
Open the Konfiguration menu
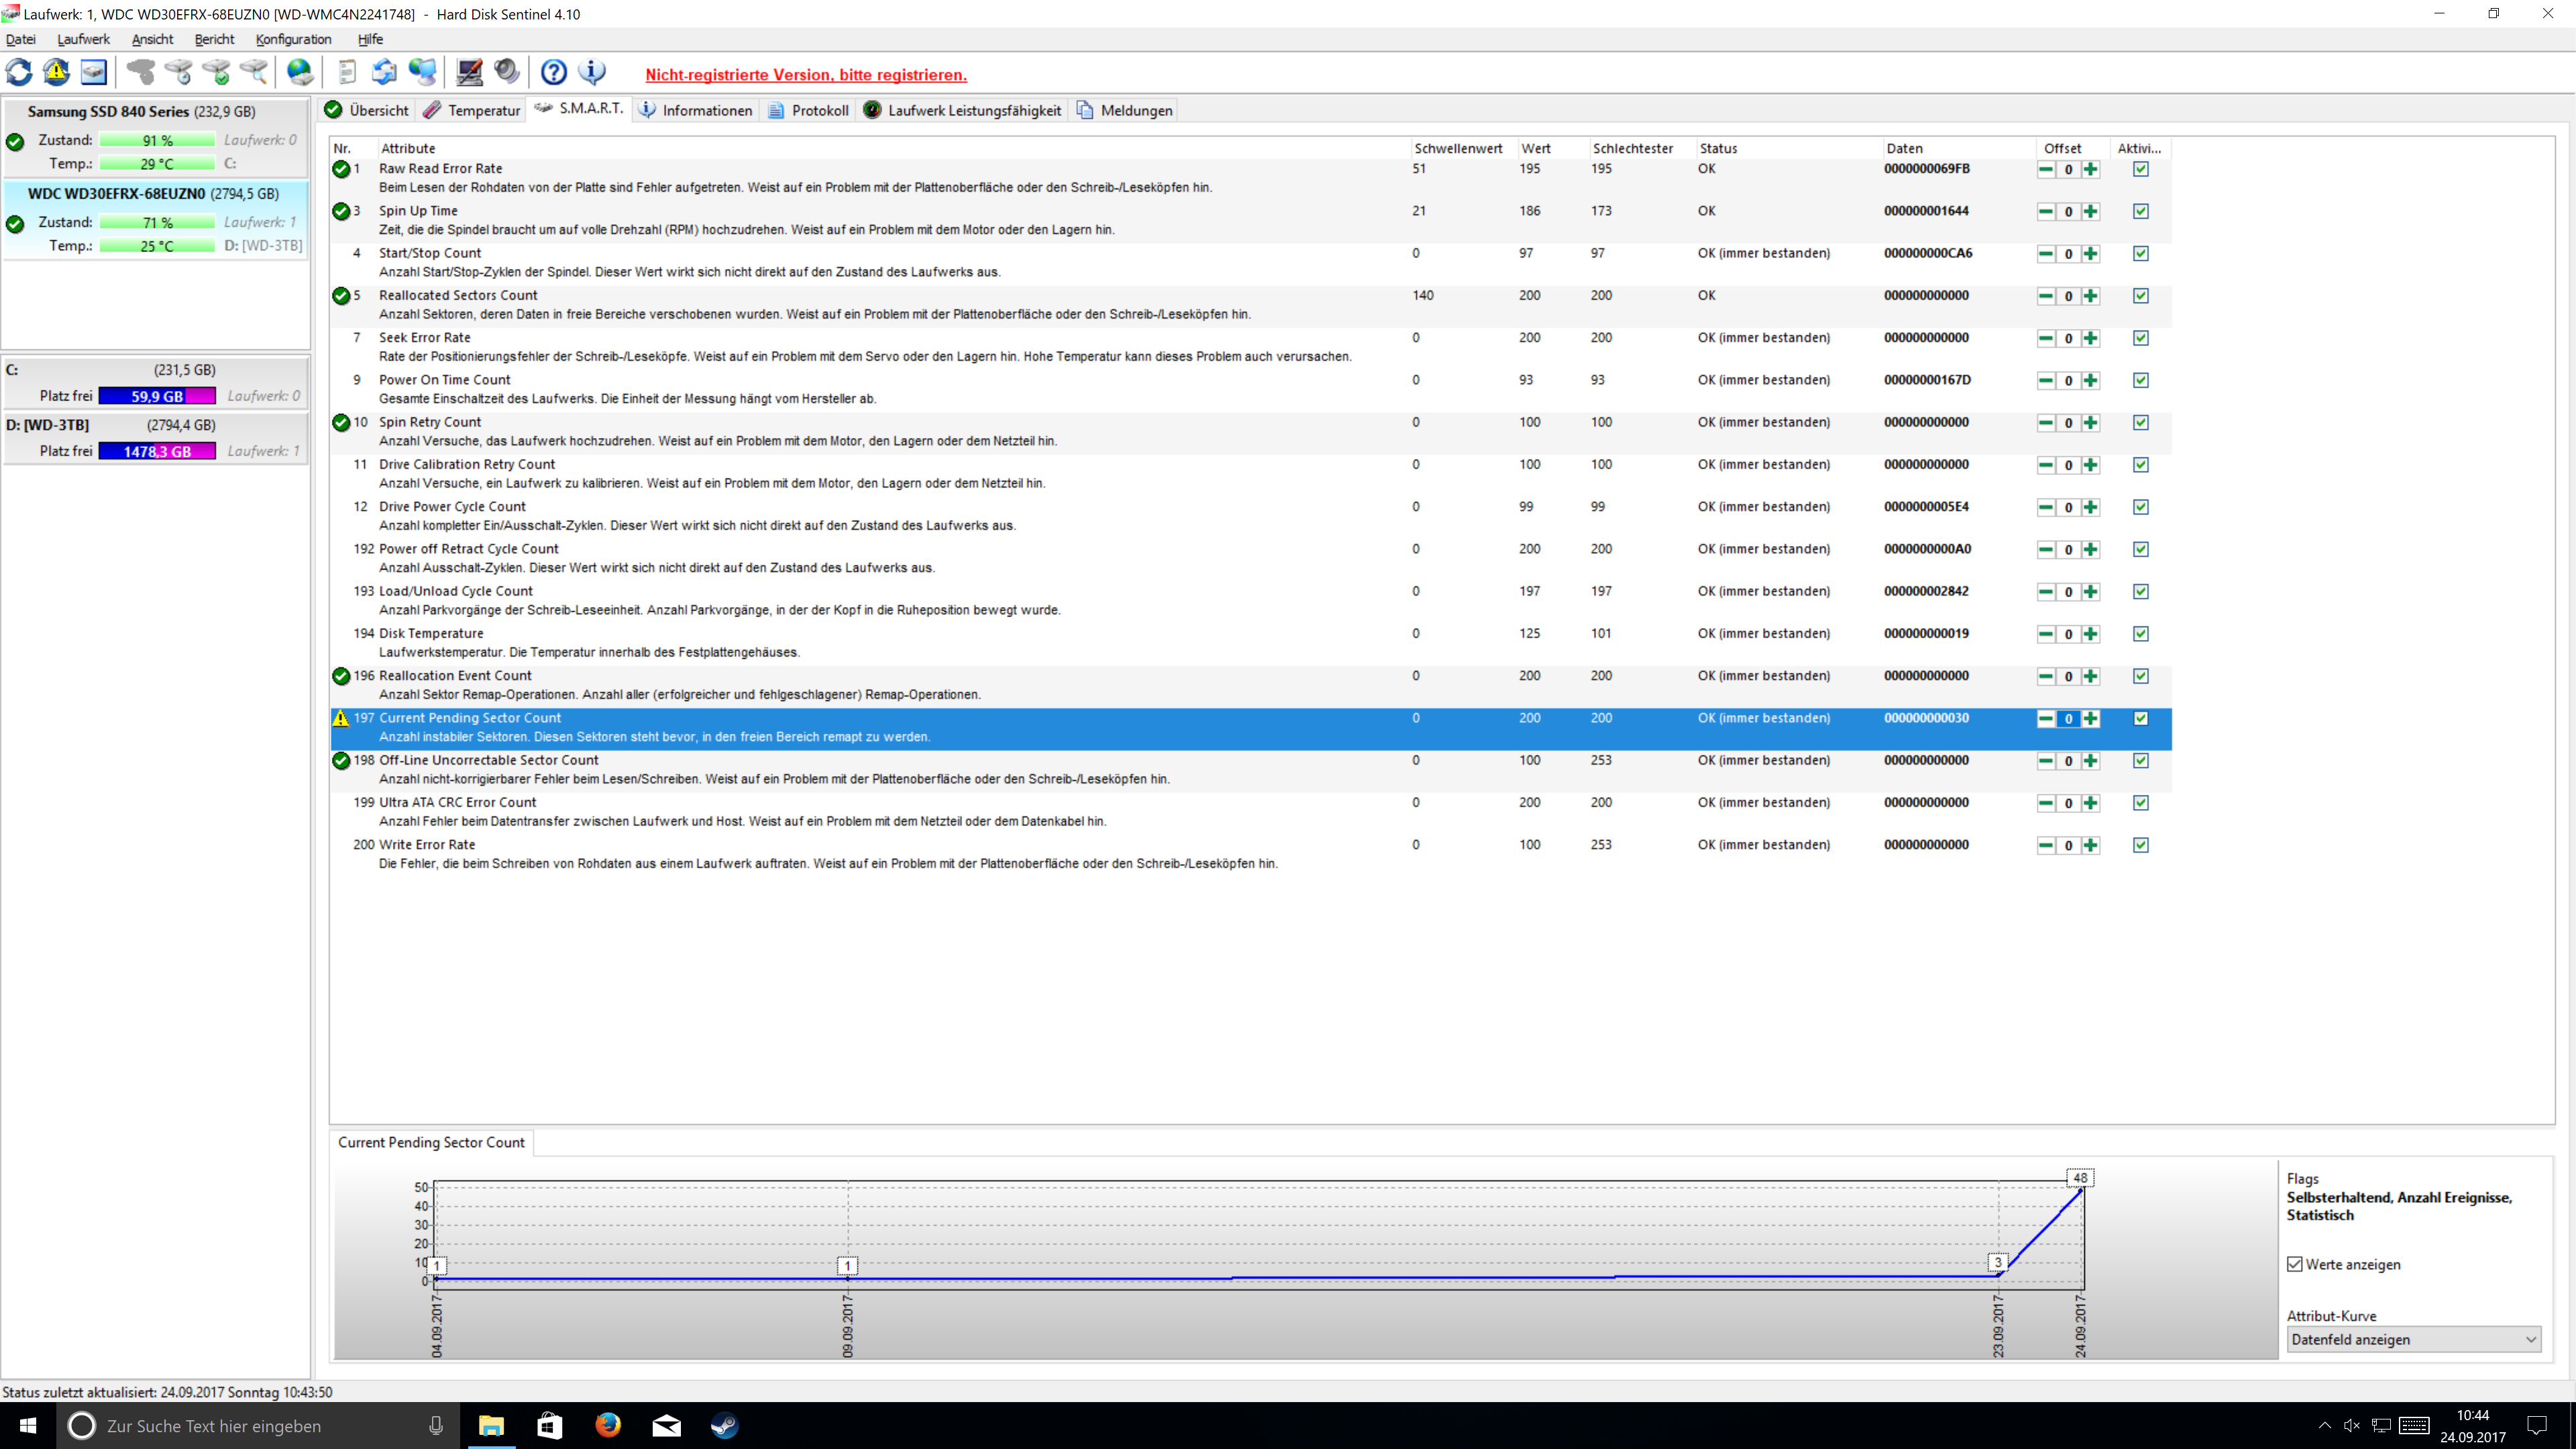coord(293,39)
